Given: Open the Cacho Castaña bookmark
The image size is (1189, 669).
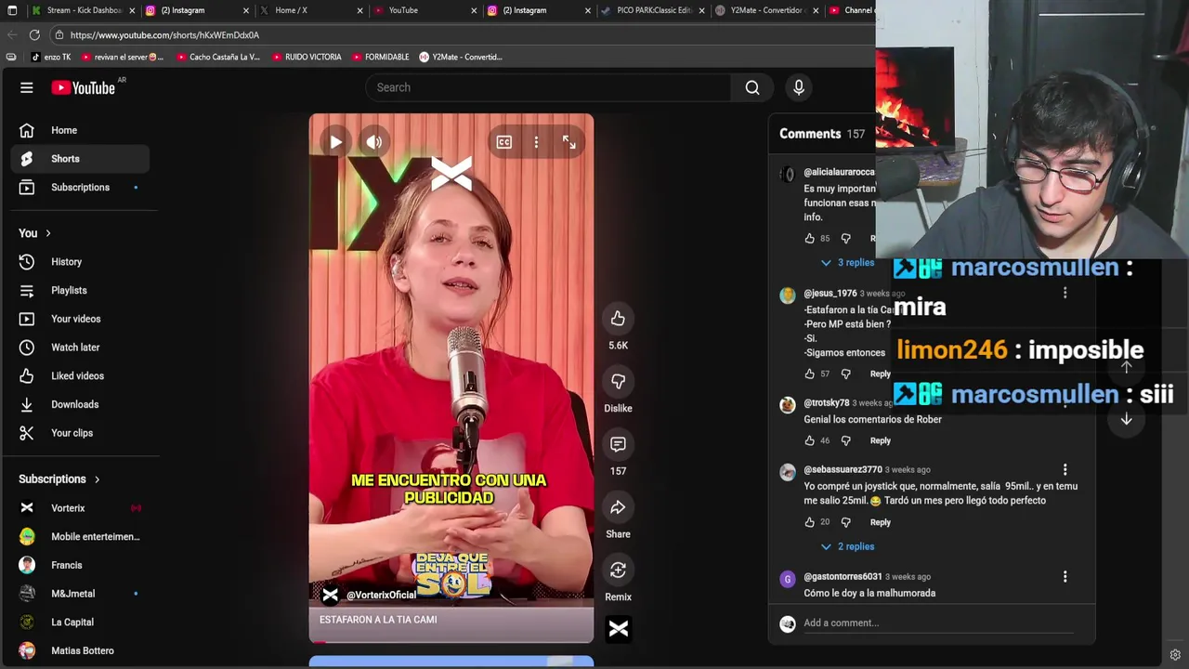Looking at the screenshot, I should 217,57.
